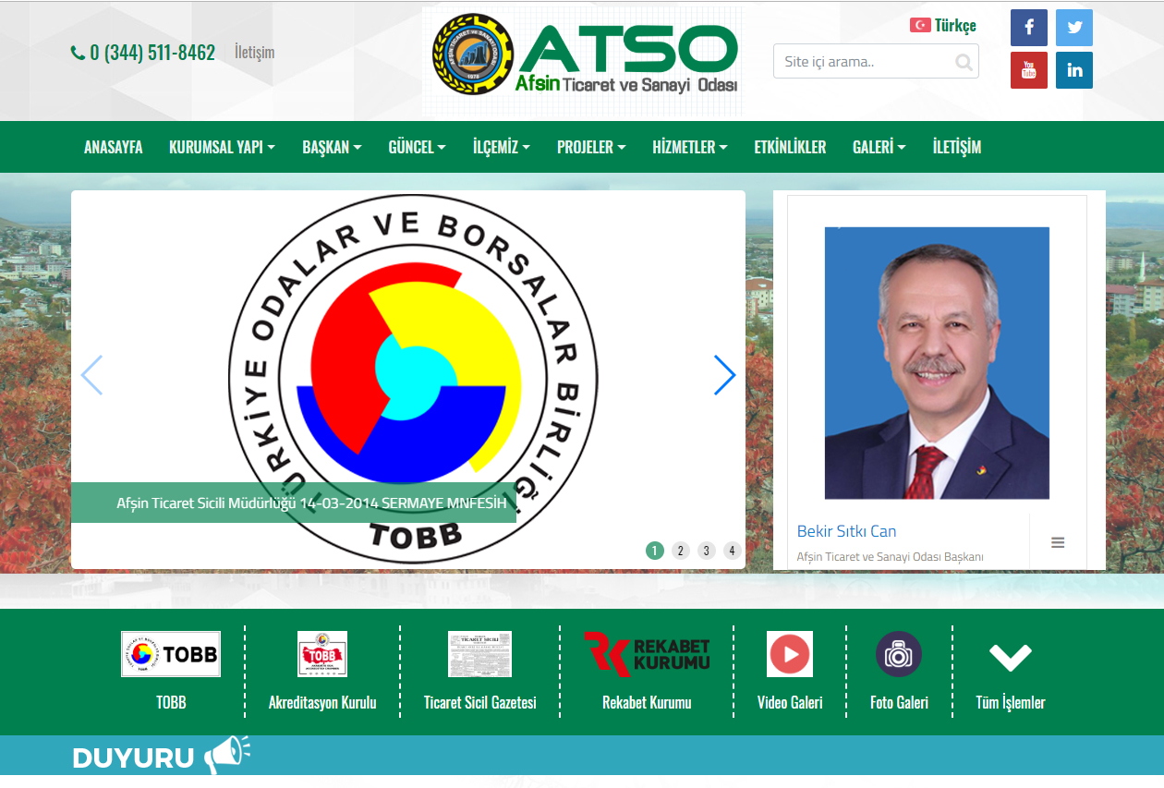Click the Akreditasyon Kurulu logo icon
Screen dimensions: 1164x788
point(322,654)
